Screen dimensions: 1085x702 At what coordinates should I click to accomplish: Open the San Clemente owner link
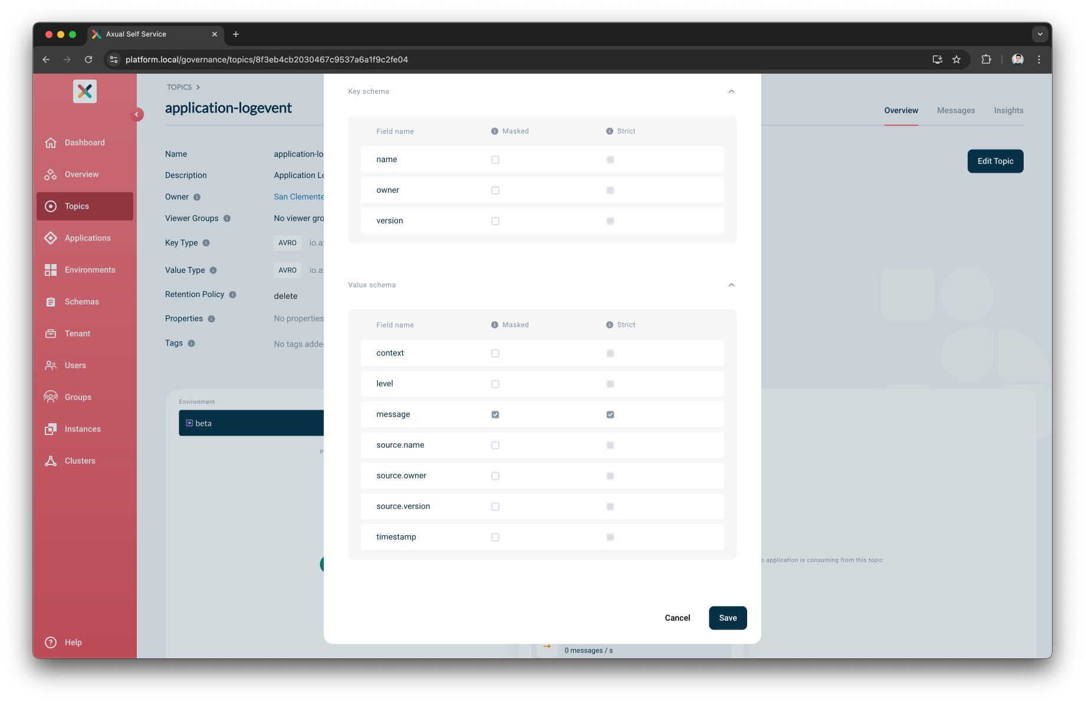click(x=299, y=197)
